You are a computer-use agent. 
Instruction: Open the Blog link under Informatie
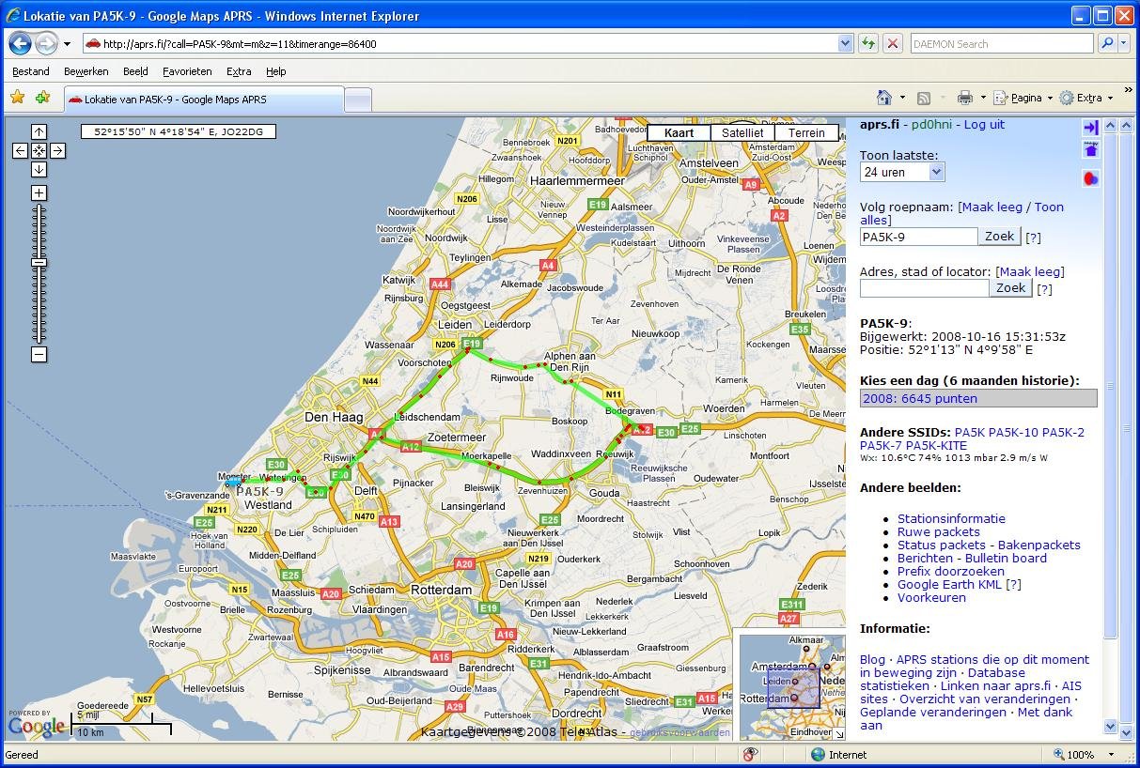click(872, 659)
